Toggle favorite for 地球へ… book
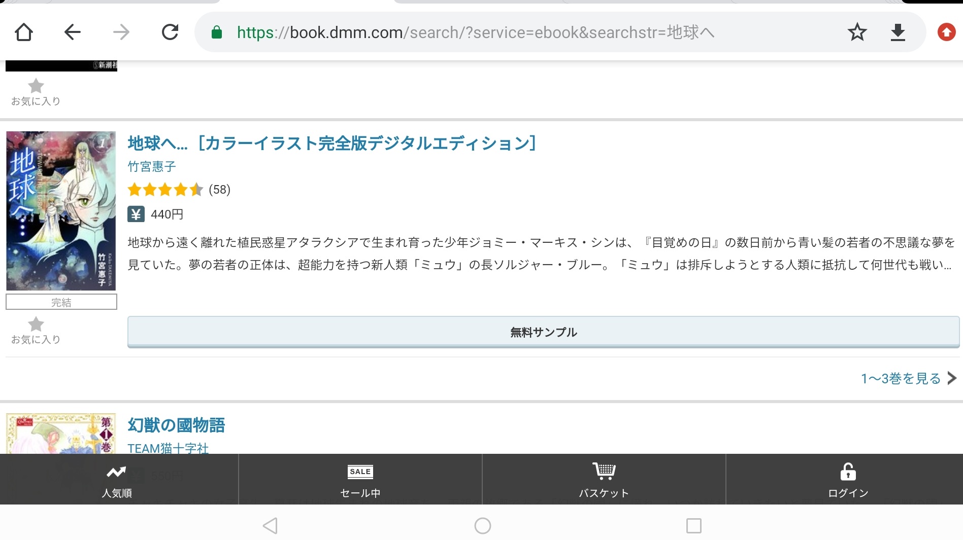Viewport: 963px width, 540px height. [x=36, y=330]
